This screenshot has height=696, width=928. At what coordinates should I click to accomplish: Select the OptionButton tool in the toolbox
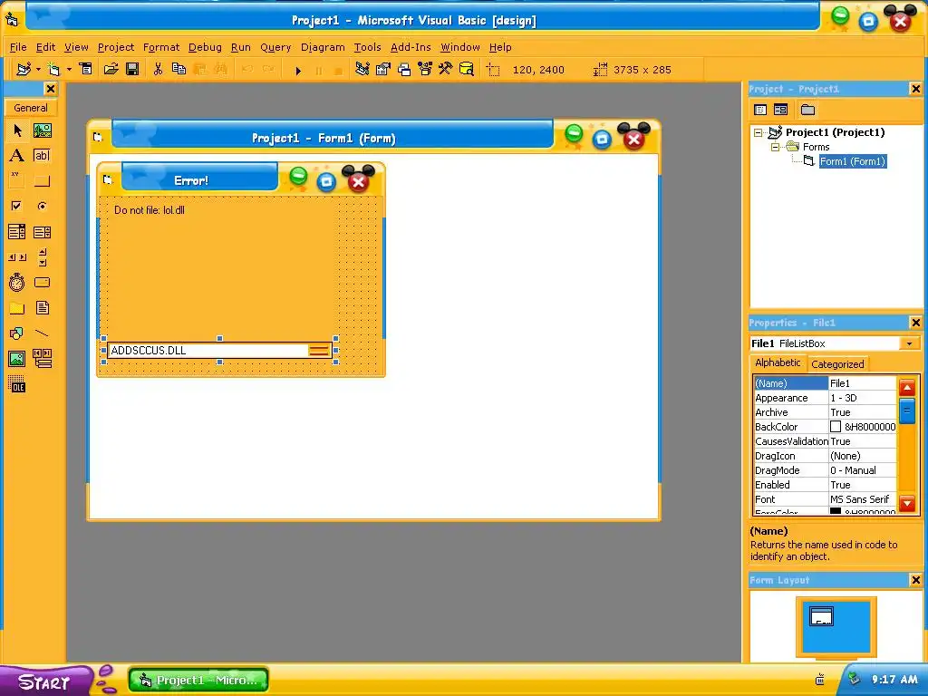tap(42, 206)
